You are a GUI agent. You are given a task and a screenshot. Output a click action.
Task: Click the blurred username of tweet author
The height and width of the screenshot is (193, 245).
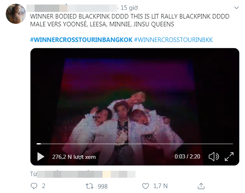click(x=72, y=8)
